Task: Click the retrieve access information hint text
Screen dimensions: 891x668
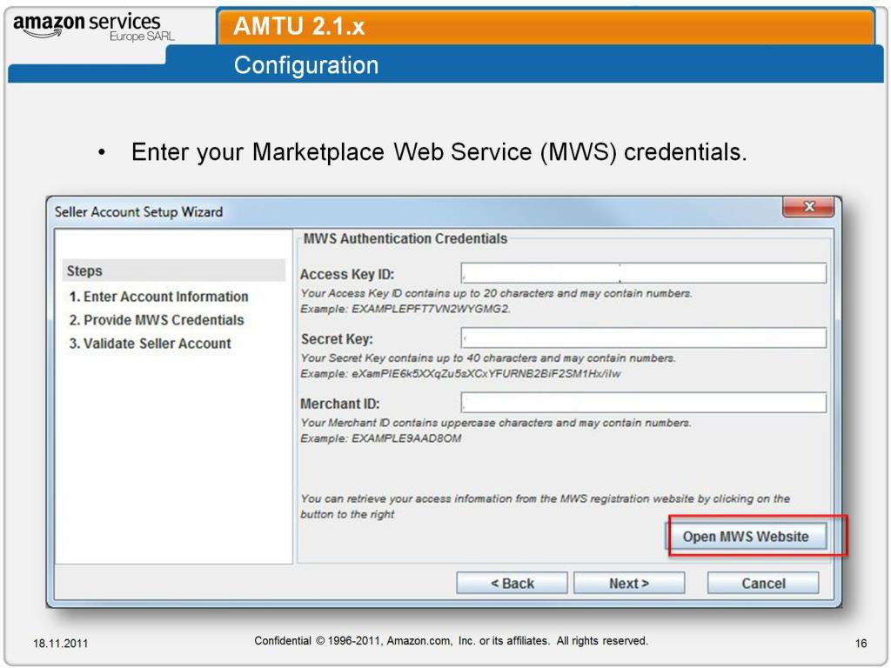Action: (545, 506)
